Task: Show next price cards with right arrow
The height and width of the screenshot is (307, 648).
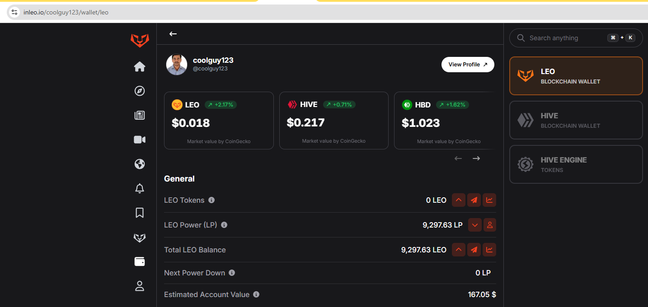Action: click(476, 158)
